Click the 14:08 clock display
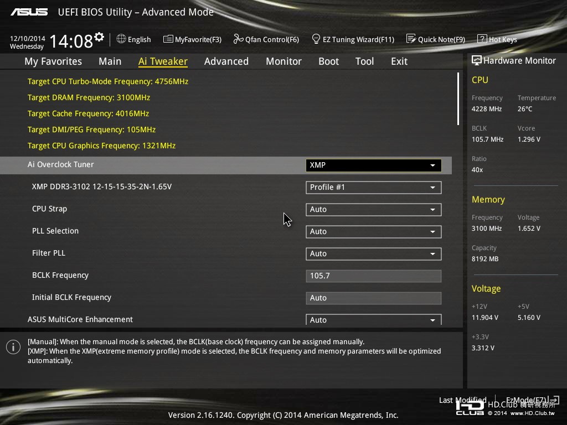The image size is (567, 425). pos(71,41)
